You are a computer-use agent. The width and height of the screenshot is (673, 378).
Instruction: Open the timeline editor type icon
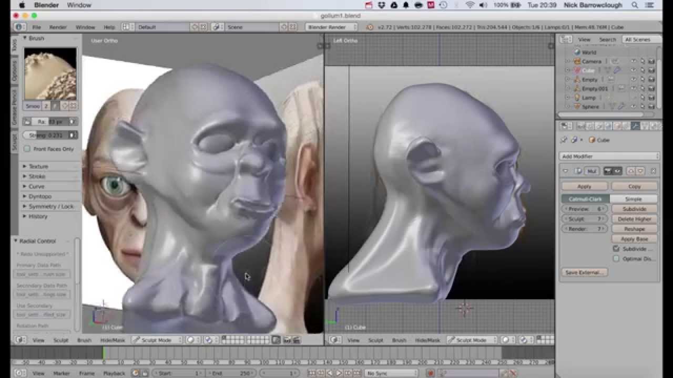pyautogui.click(x=19, y=373)
